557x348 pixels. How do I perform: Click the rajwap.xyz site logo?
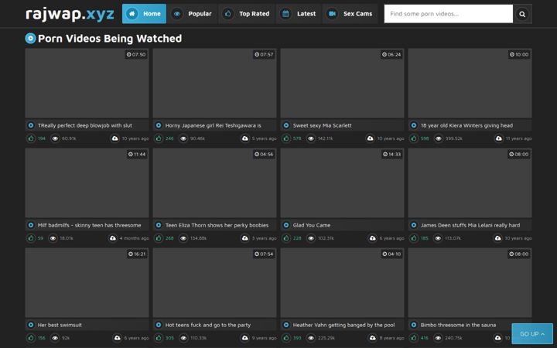click(70, 14)
